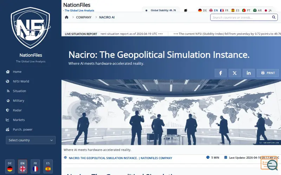Click the NationFiles sidebar title text
This screenshot has height=175, width=281.
tap(31, 55)
